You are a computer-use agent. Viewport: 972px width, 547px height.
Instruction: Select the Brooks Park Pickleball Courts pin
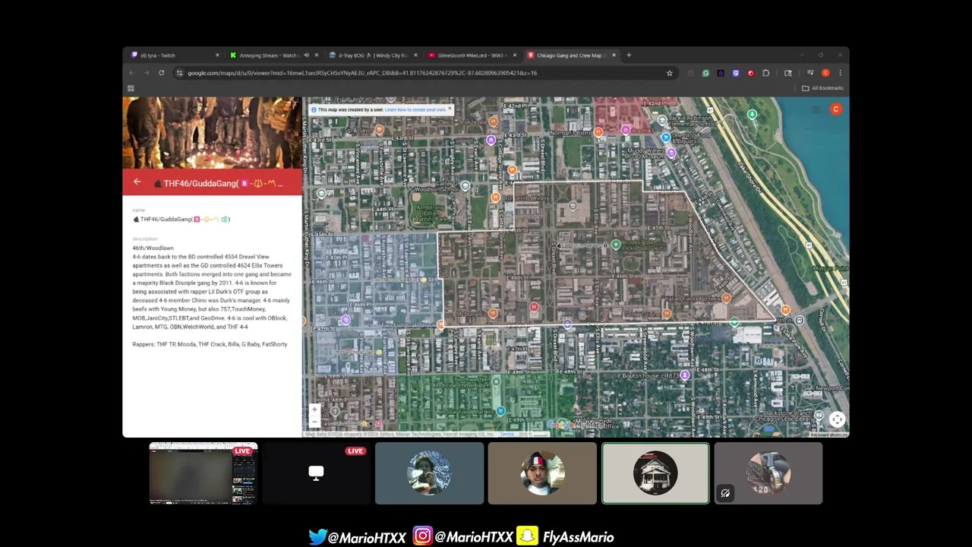pos(616,245)
